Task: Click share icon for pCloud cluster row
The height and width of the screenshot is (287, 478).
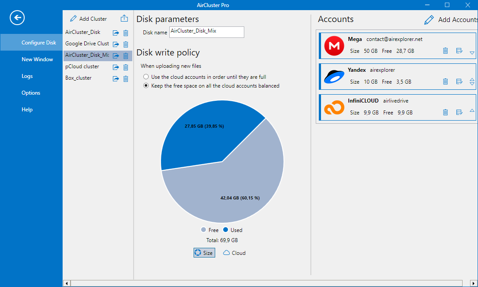Action: coord(116,67)
